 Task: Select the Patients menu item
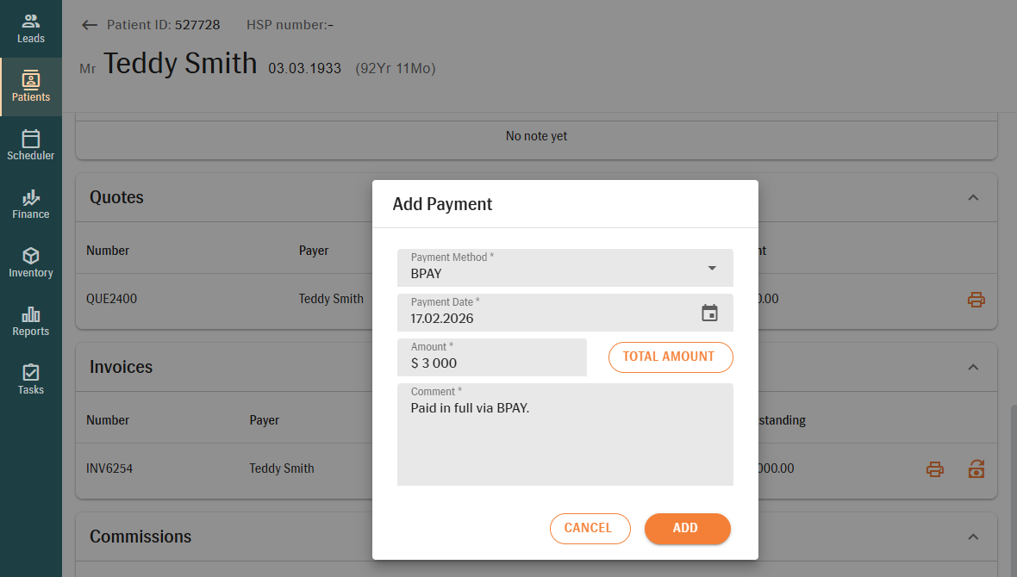pos(31,87)
